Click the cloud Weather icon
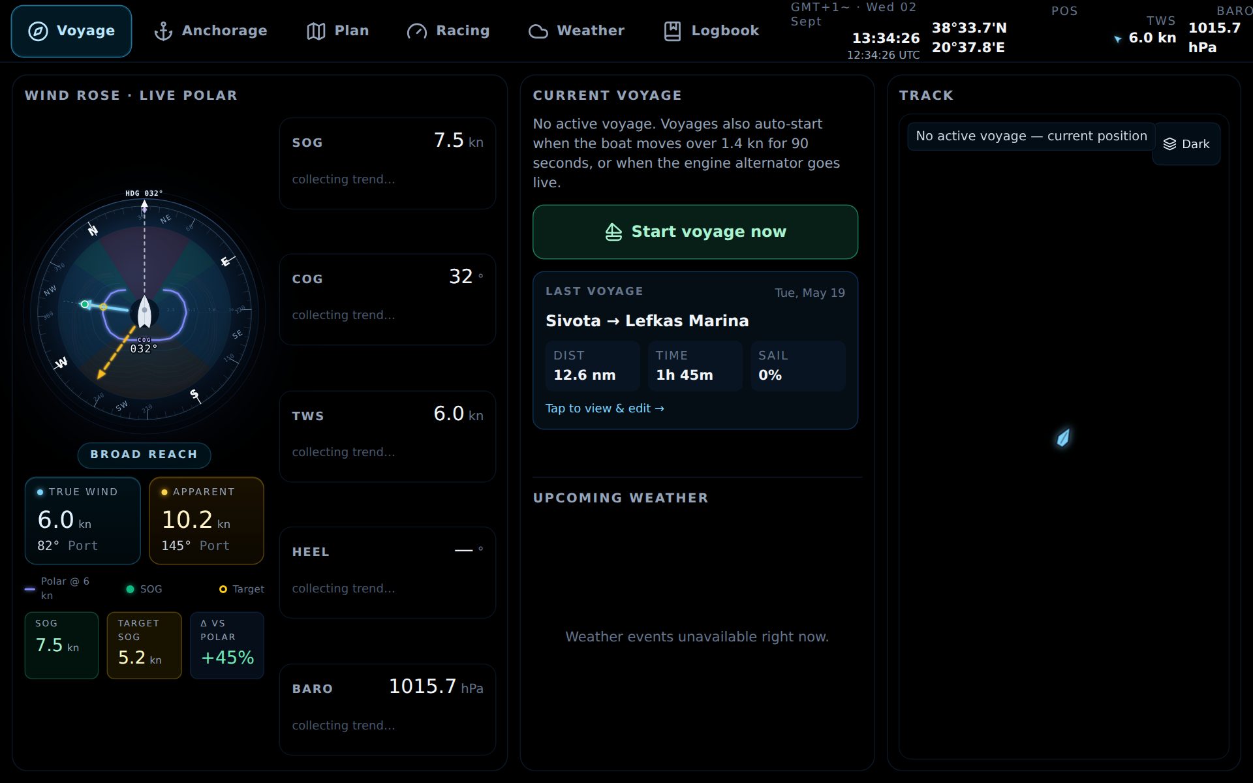The image size is (1253, 783). point(538,31)
